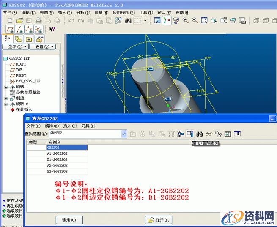Switch to the model tree tab
Screen dimensions: 277x227
[x=8, y=38]
